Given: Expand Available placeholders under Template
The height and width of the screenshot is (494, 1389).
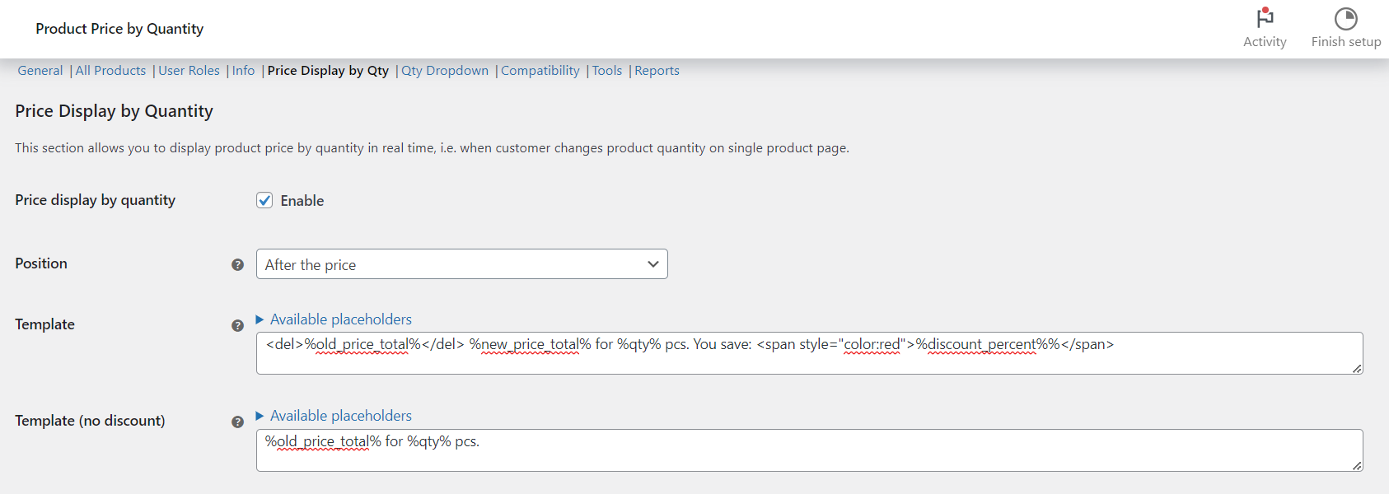Looking at the screenshot, I should tap(334, 319).
